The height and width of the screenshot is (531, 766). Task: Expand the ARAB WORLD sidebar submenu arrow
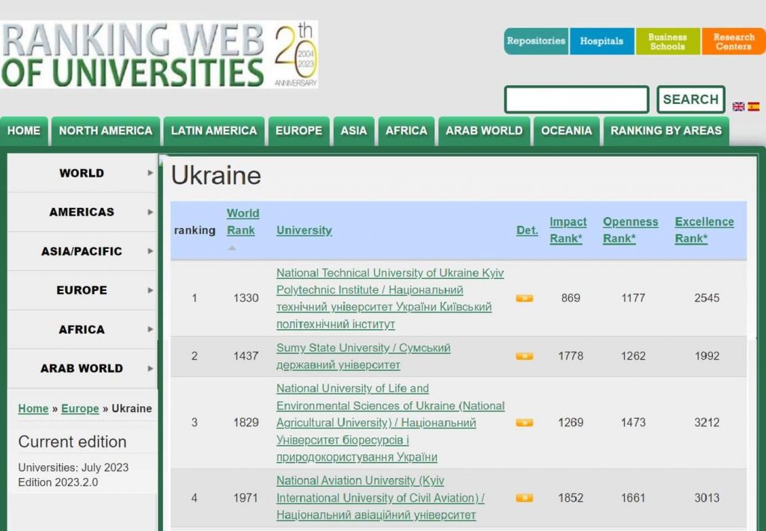pyautogui.click(x=150, y=368)
